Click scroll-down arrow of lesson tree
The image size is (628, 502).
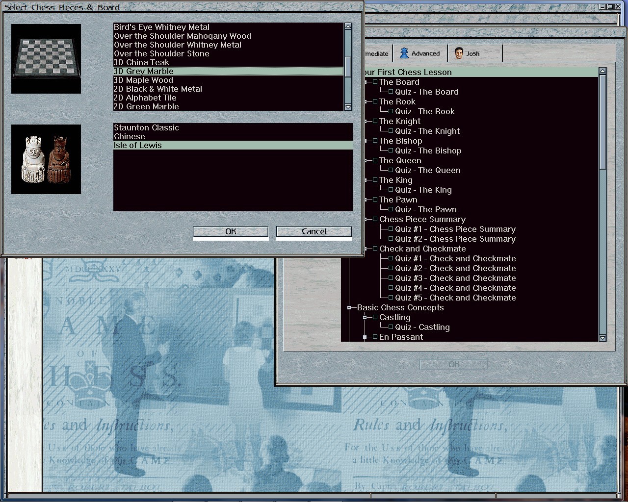602,338
